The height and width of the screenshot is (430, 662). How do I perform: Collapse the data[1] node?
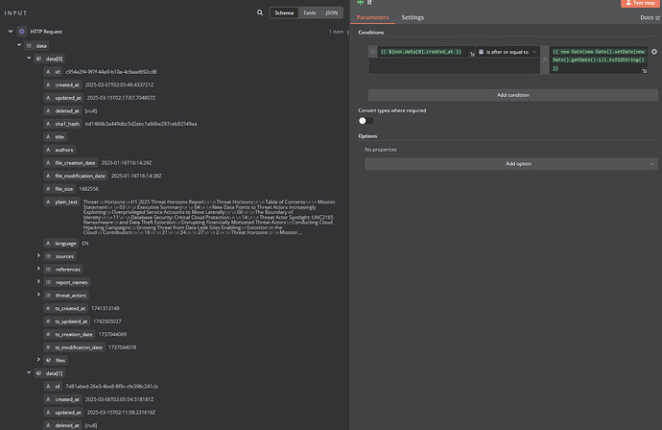29,372
